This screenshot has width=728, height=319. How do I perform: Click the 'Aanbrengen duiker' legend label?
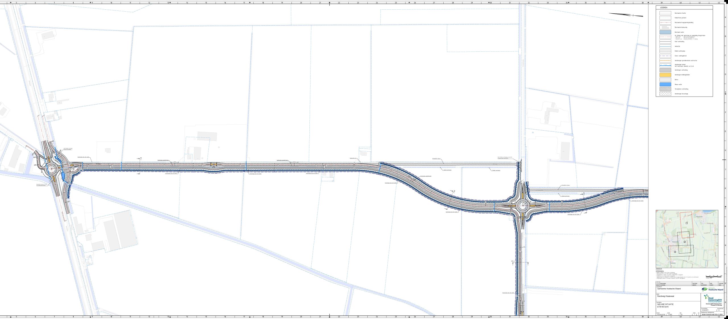click(680, 64)
